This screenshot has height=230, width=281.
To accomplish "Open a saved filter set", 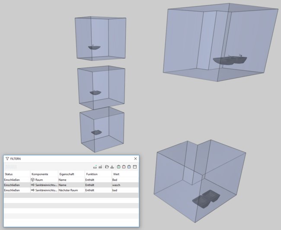I will click(107, 167).
